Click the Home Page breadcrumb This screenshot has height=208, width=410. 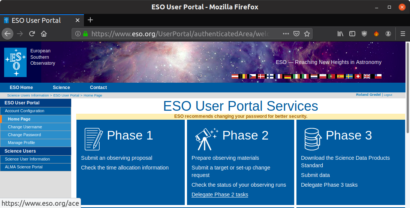tap(93, 95)
